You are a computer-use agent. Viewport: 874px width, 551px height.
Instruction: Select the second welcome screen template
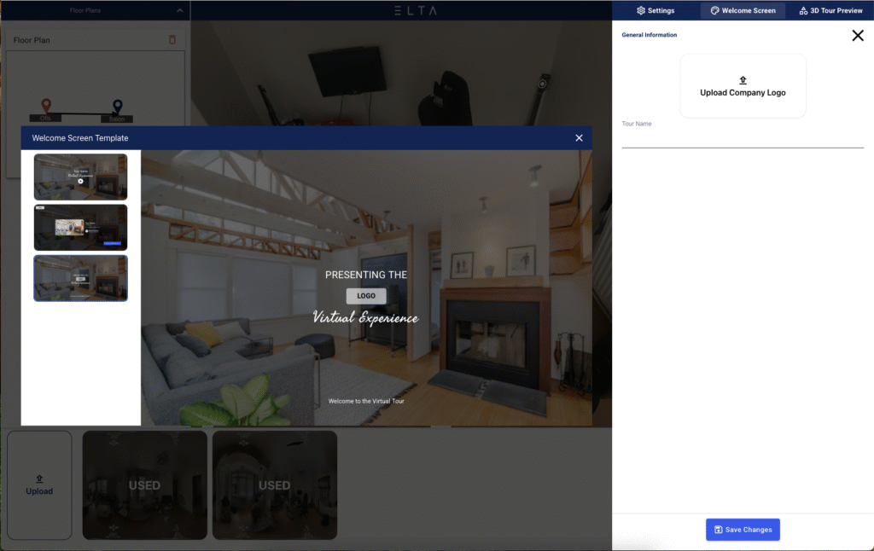(x=80, y=227)
